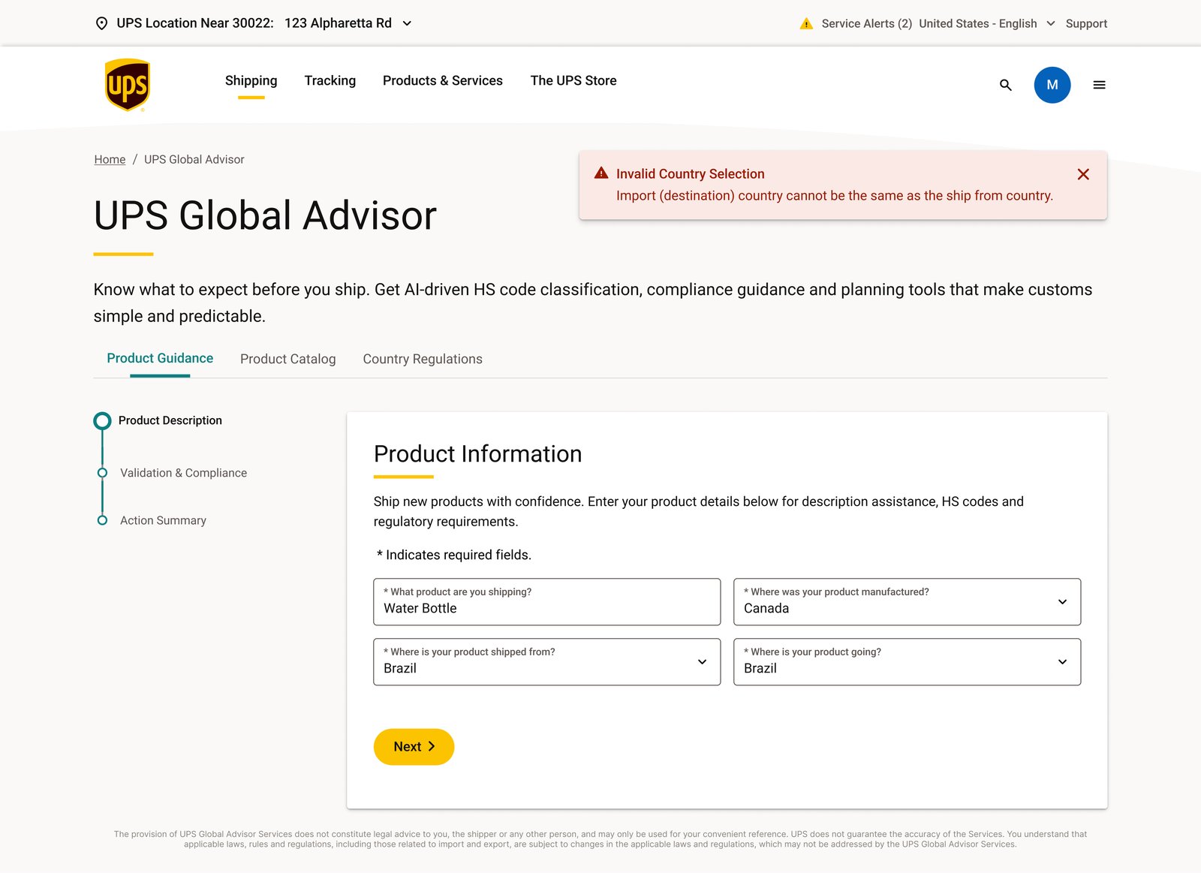
Task: Click the Indicates required fields note
Action: point(454,555)
